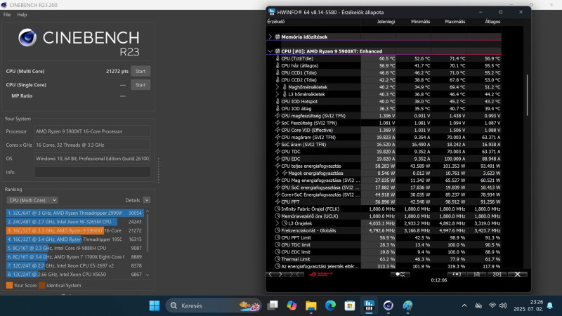Expand the Maghőmérsékletek sub-group

pyautogui.click(x=277, y=87)
